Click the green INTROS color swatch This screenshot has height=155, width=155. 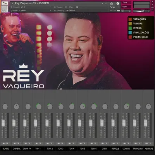click(x=130, y=28)
